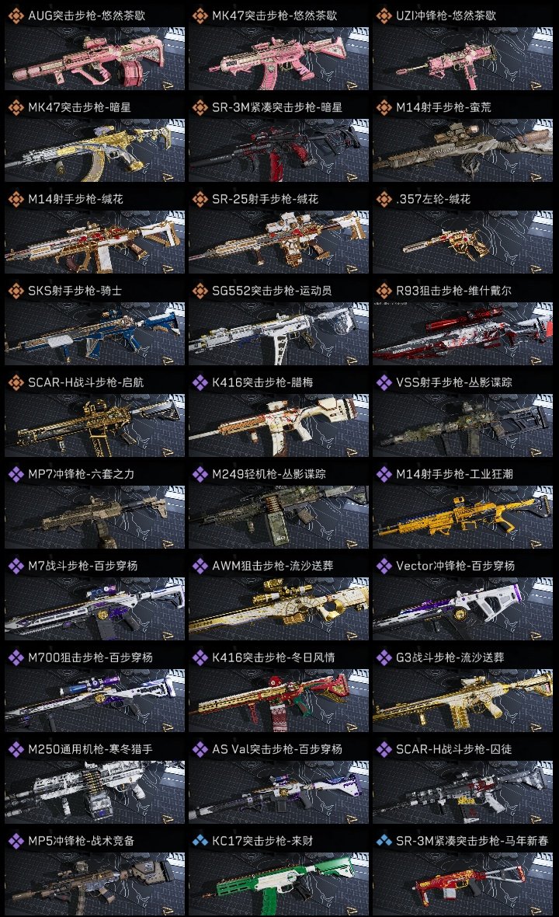Click the orange rarity icon beside SCAR-H战斗步枪-启航
The image size is (559, 917).
[16, 382]
